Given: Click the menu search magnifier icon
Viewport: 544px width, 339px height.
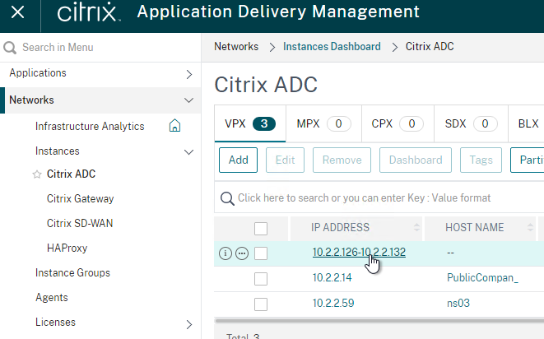Looking at the screenshot, I should 10,48.
